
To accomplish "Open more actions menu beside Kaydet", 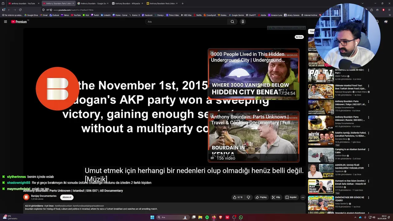I will pyautogui.click(x=303, y=197).
